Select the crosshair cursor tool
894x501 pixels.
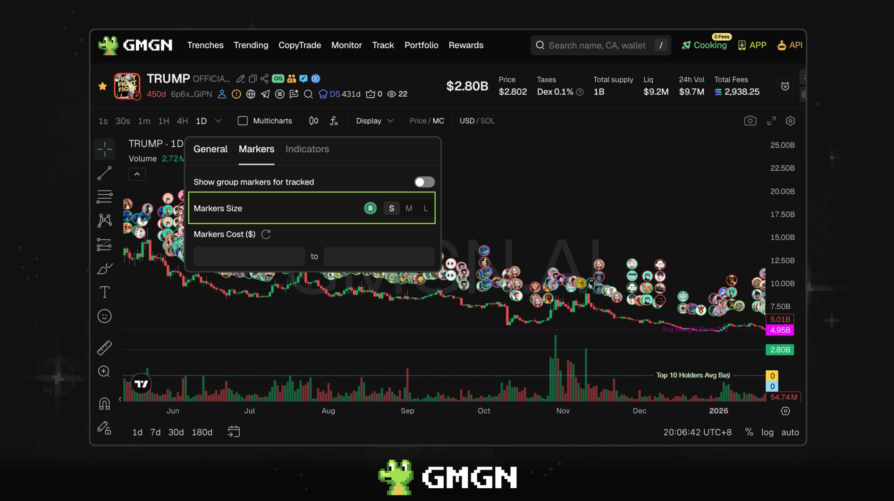coord(105,149)
